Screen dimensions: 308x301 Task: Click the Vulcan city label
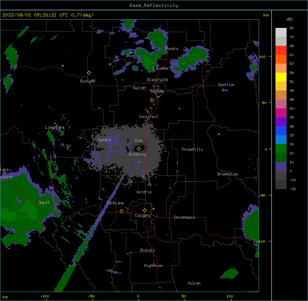point(194,283)
